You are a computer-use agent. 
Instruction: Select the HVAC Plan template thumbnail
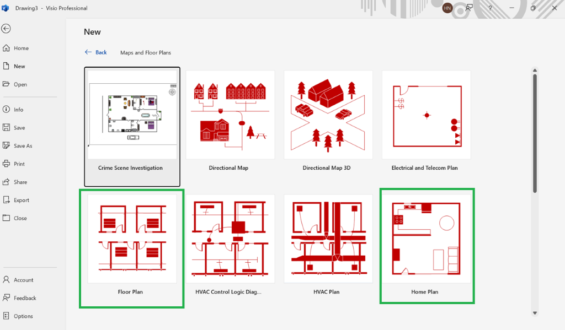click(328, 239)
